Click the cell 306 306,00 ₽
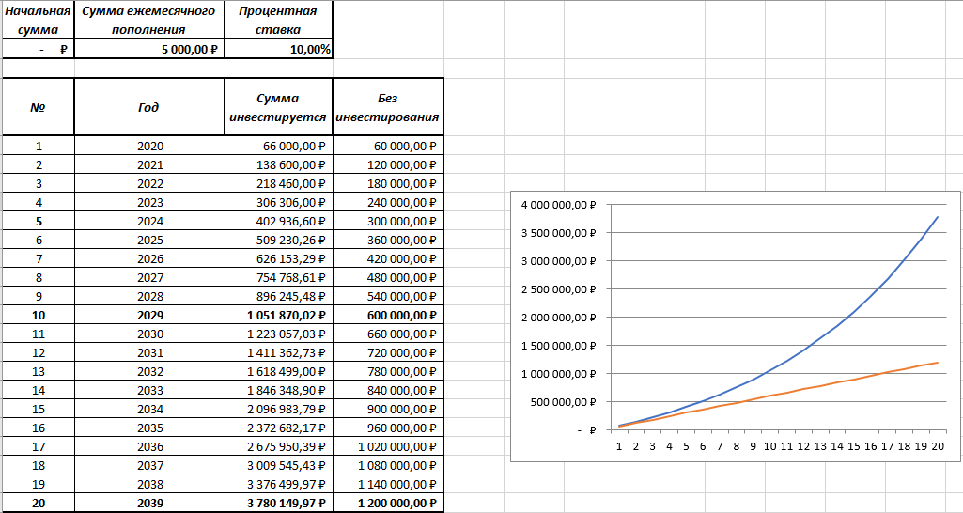This screenshot has width=963, height=513. pyautogui.click(x=278, y=202)
